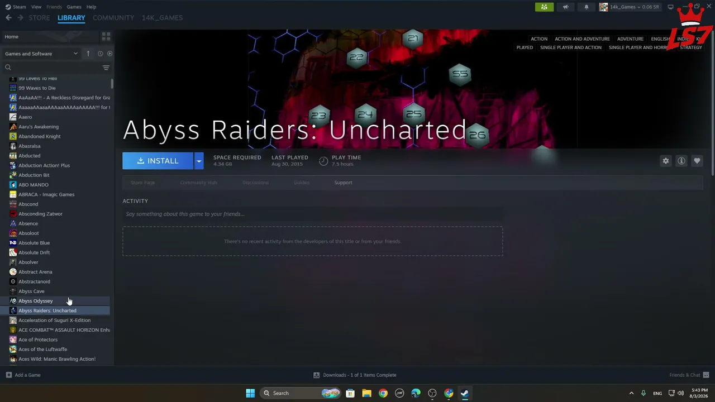Image resolution: width=715 pixels, height=402 pixels.
Task: Click the Aaru's Awakening game icon
Action: pyautogui.click(x=13, y=127)
